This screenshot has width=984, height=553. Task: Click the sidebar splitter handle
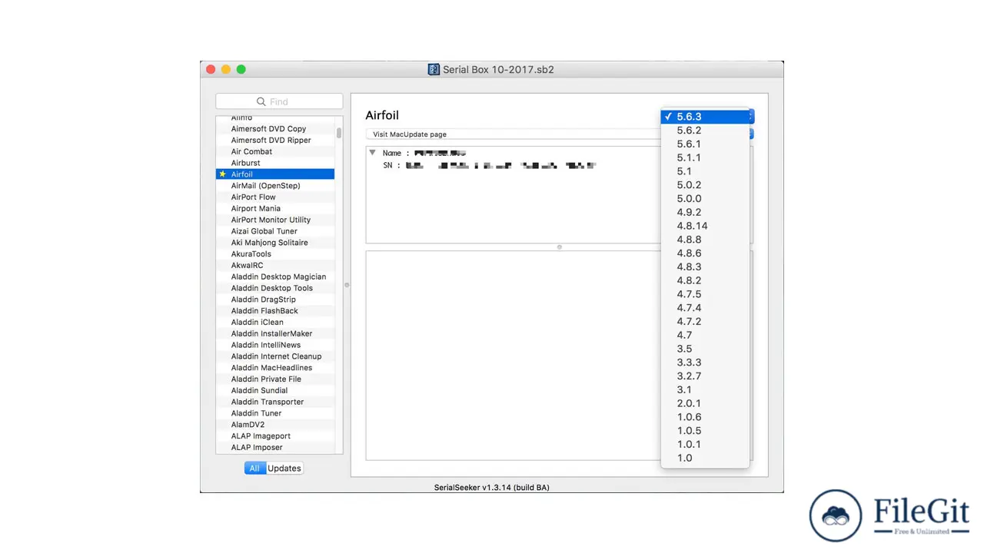point(347,285)
